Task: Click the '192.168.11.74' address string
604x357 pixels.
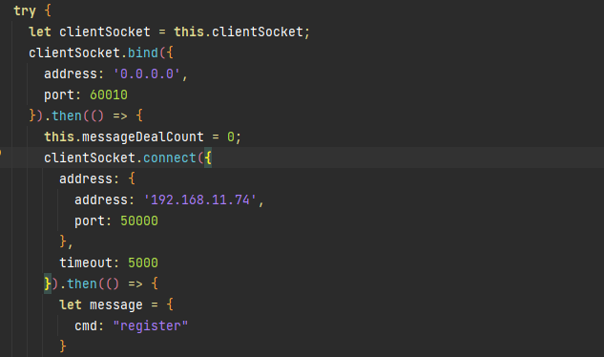Action: (x=200, y=199)
